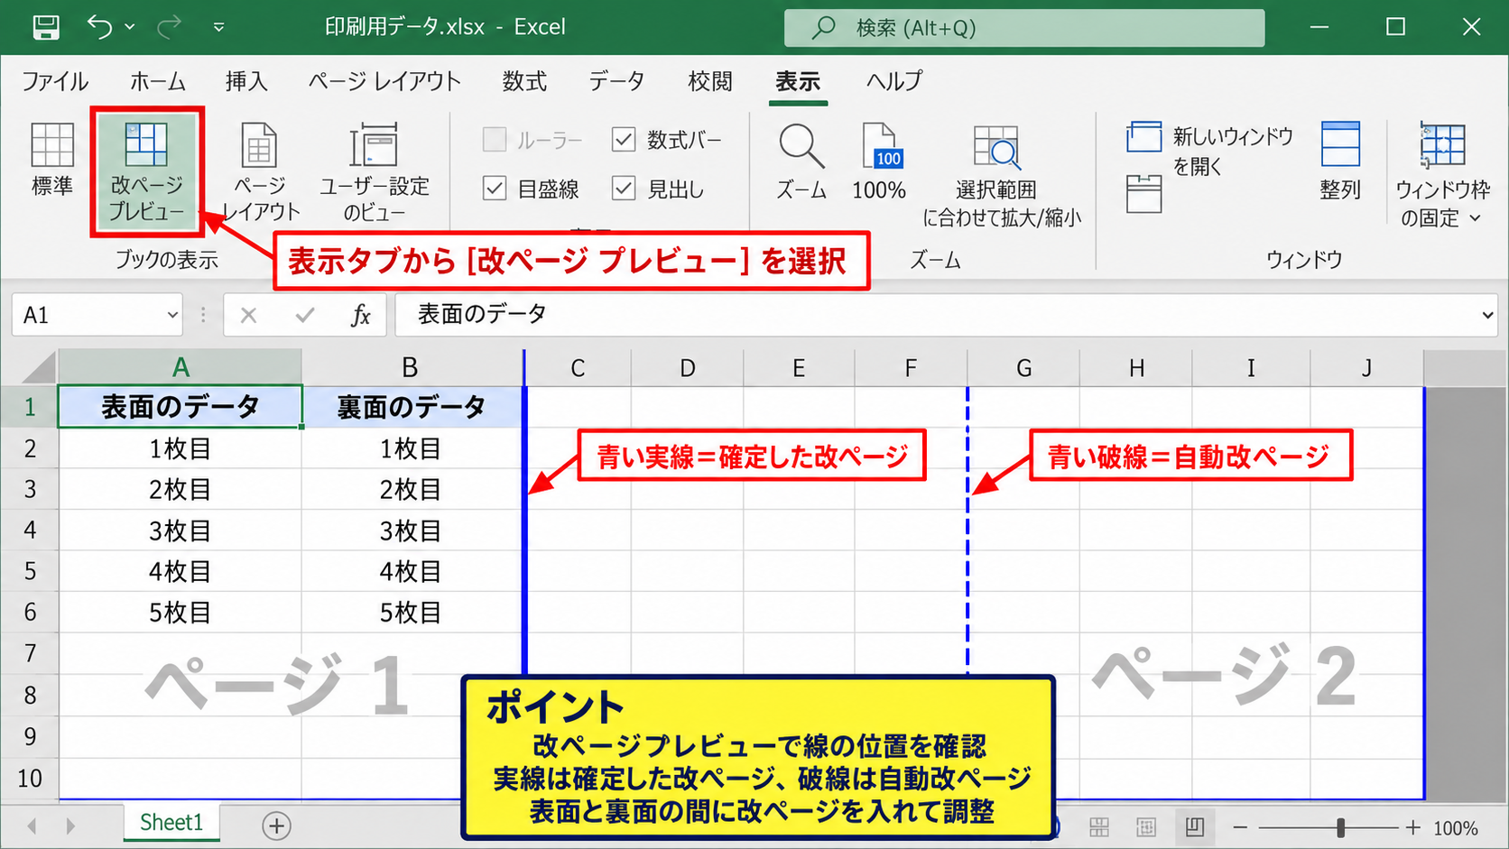Click status bar page layout view icon
The image size is (1509, 849).
click(x=1146, y=827)
